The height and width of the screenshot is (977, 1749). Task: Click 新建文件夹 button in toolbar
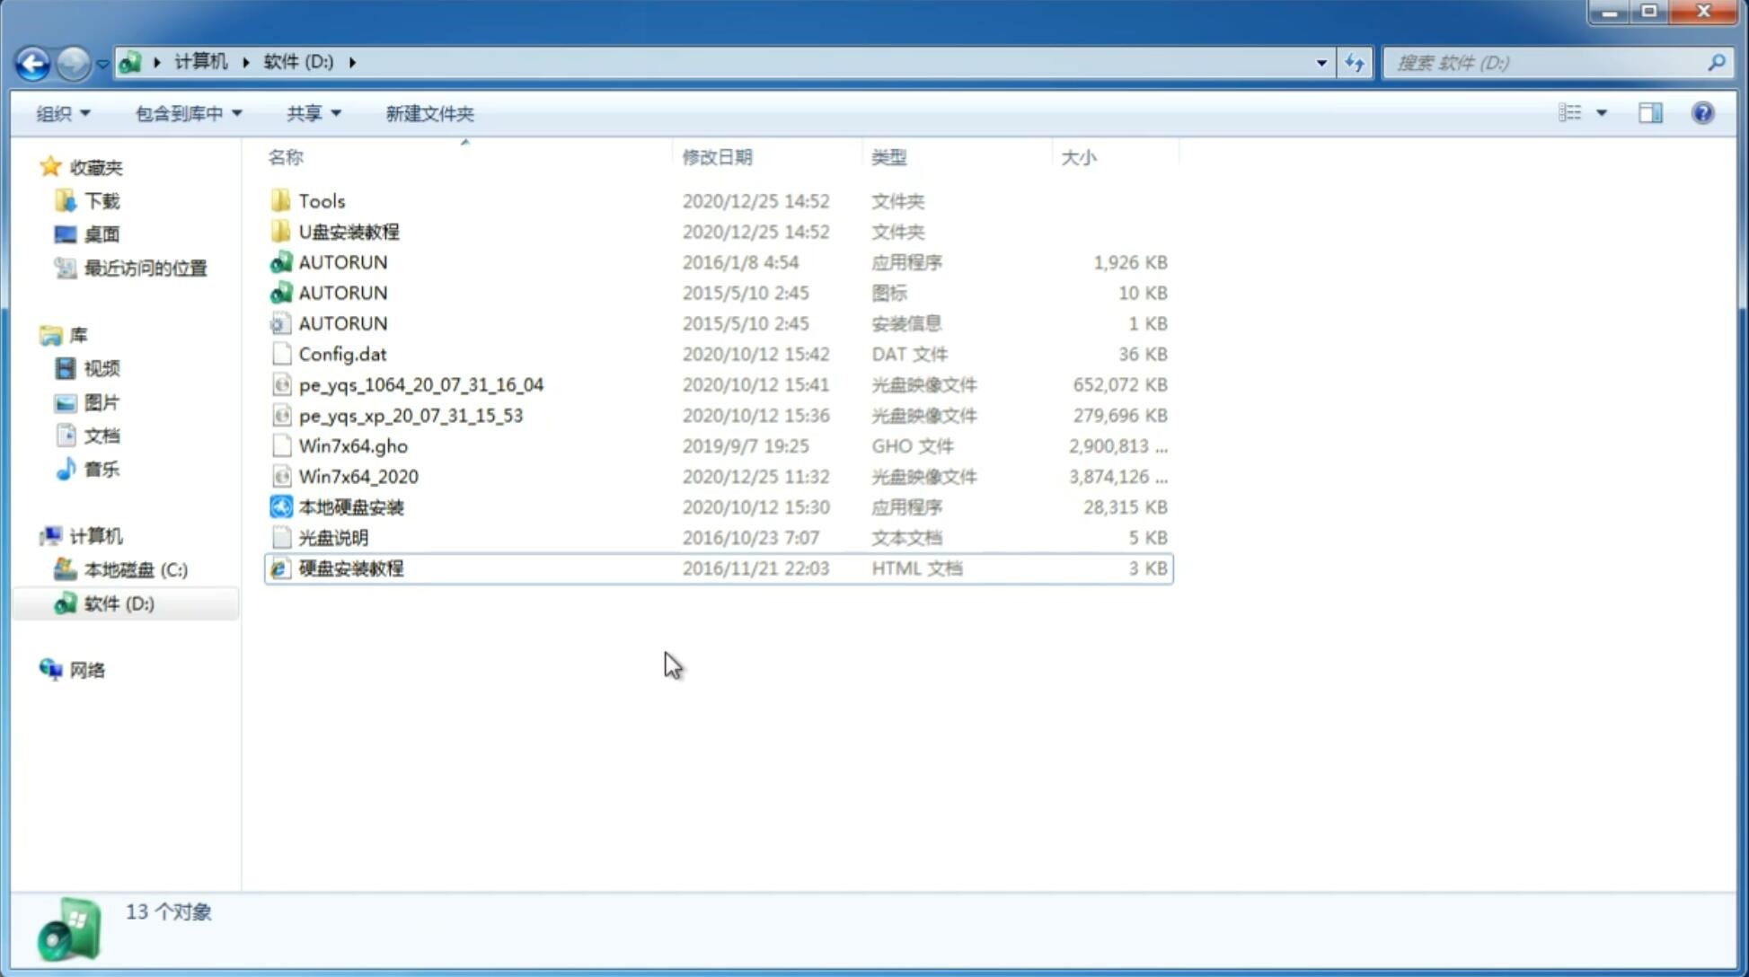(x=430, y=113)
